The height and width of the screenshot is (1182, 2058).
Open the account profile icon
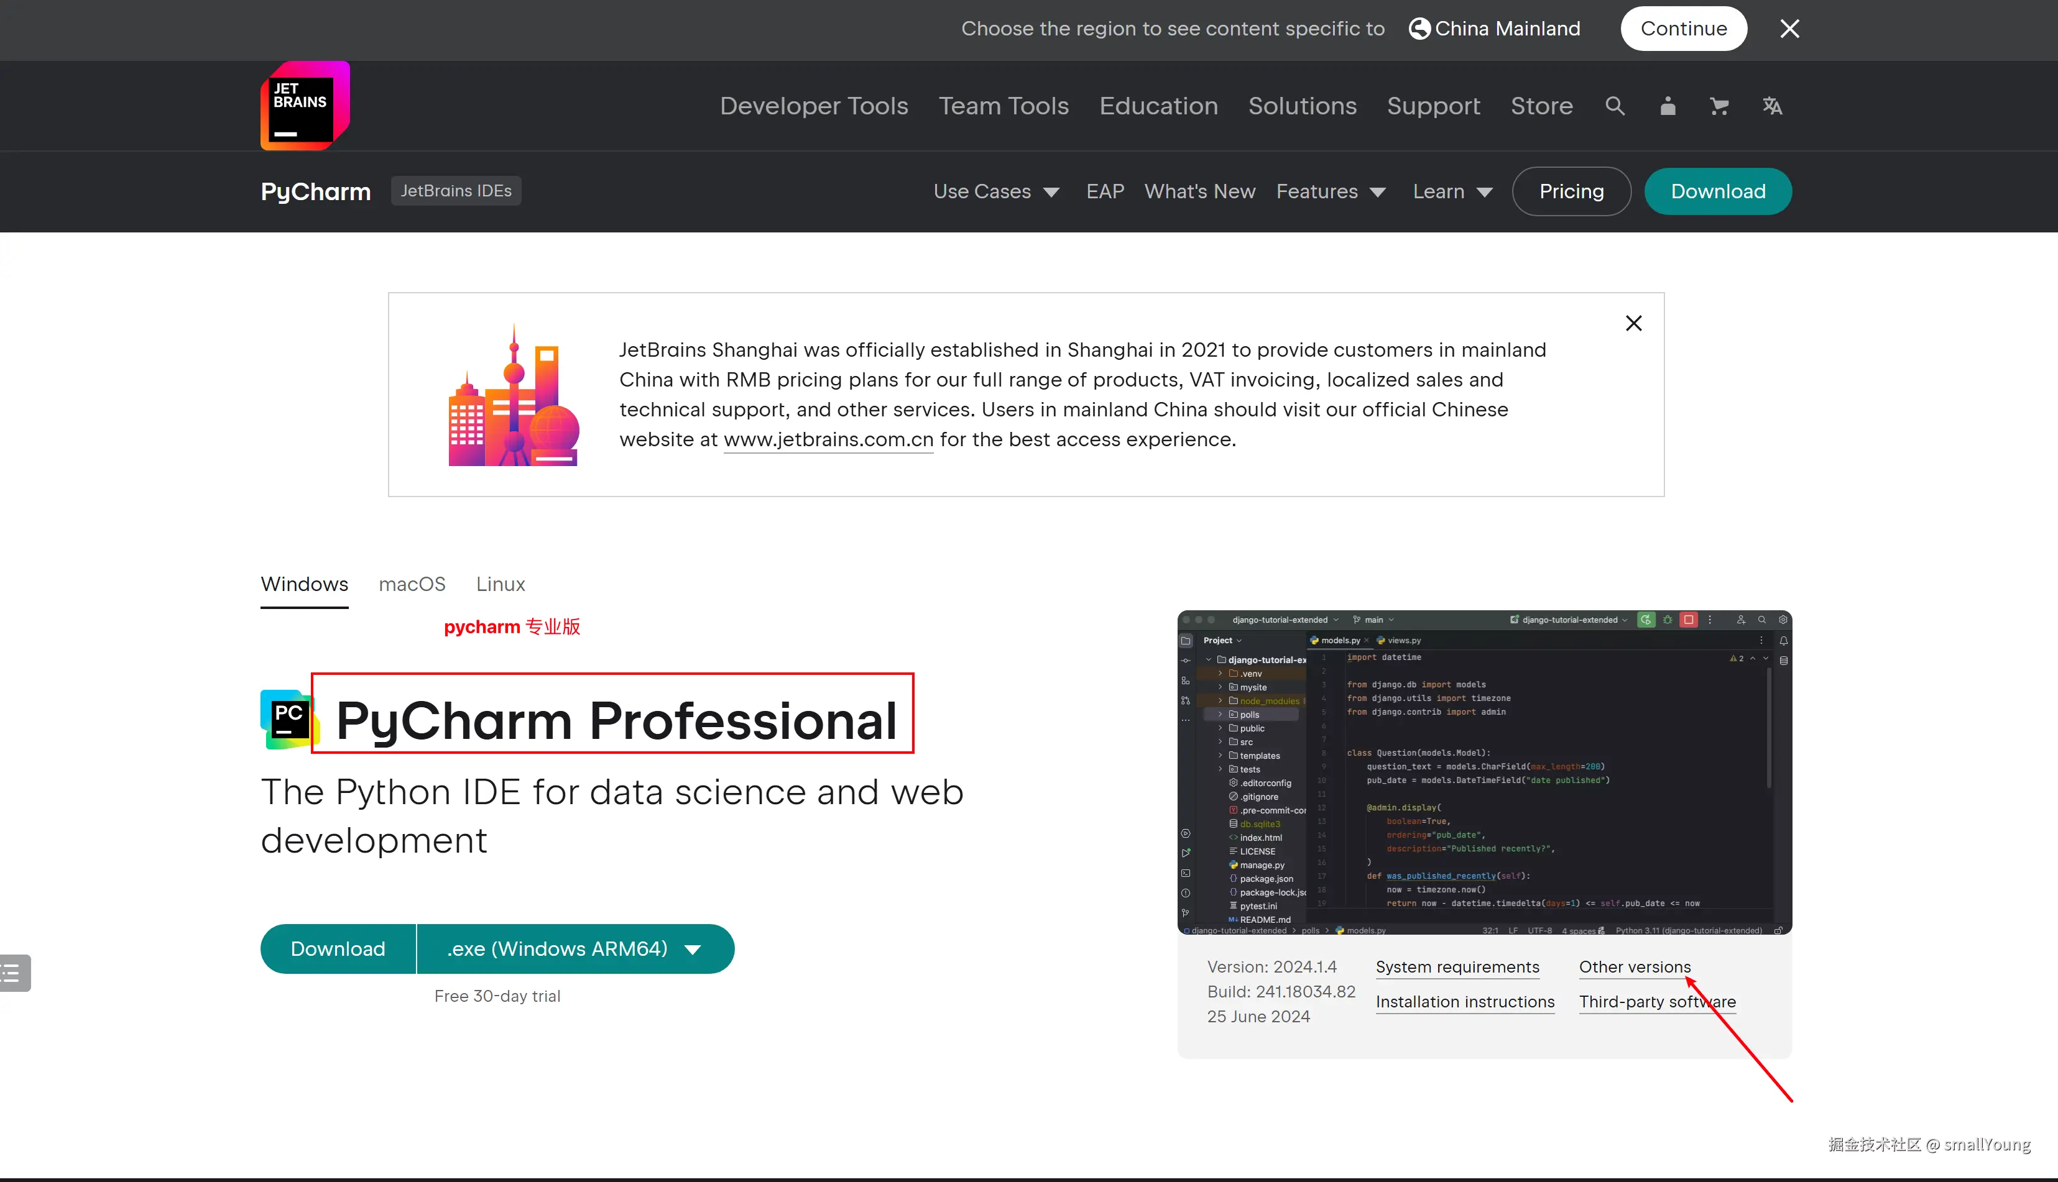(x=1668, y=106)
